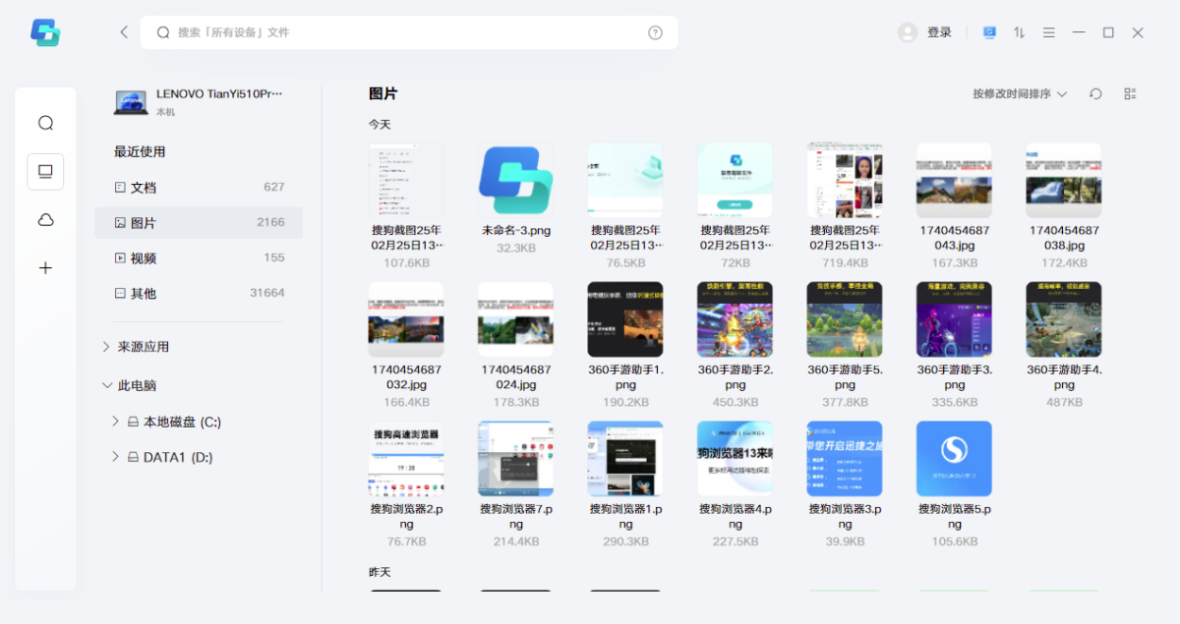
Task: Select the 视频 category
Action: click(144, 257)
